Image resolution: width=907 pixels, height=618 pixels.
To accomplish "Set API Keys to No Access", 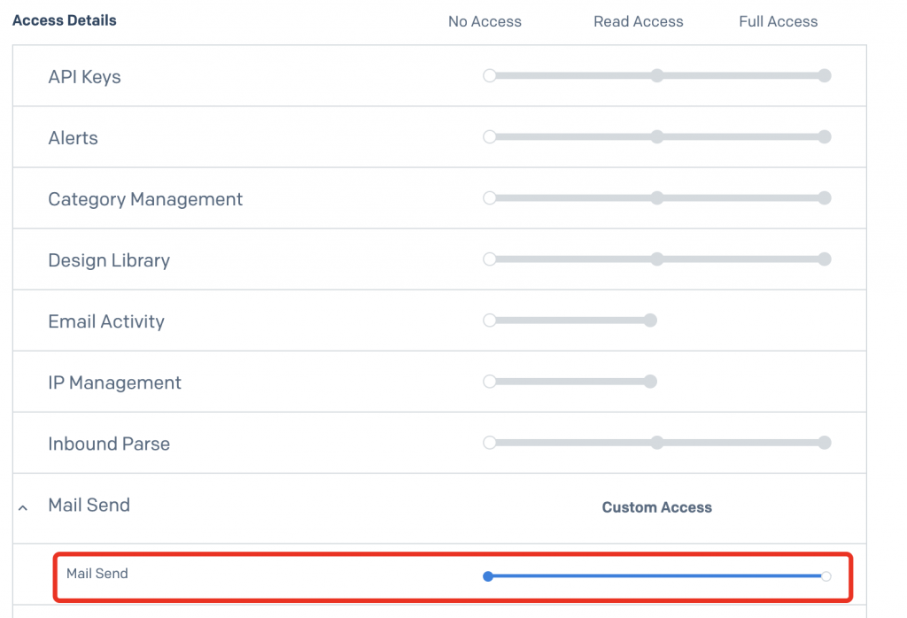I will click(489, 76).
